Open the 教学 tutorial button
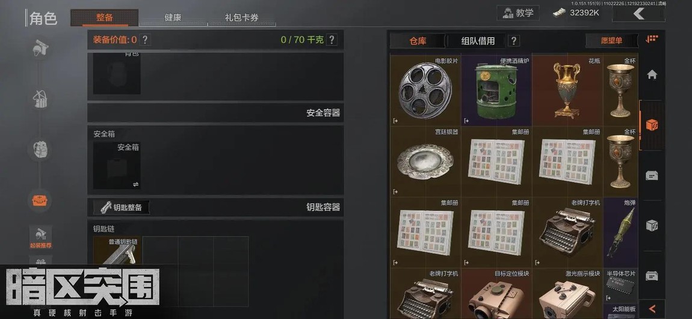 518,13
